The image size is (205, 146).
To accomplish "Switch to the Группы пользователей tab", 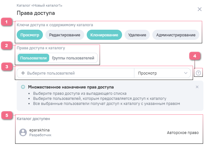I will [73, 58].
